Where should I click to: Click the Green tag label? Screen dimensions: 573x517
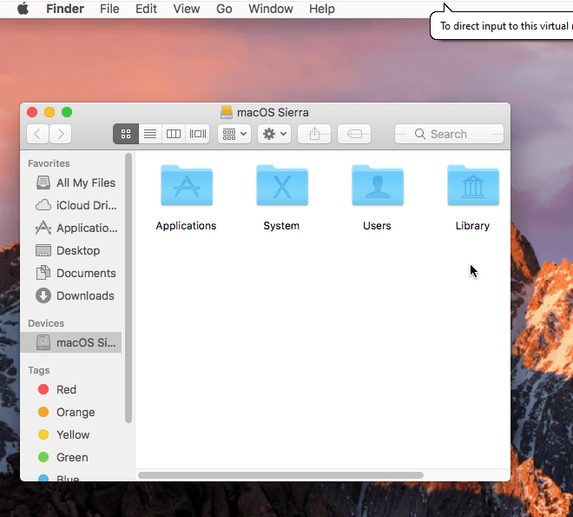[72, 458]
